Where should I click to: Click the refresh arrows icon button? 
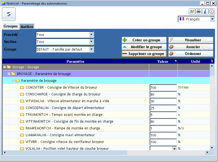click(x=9, y=14)
